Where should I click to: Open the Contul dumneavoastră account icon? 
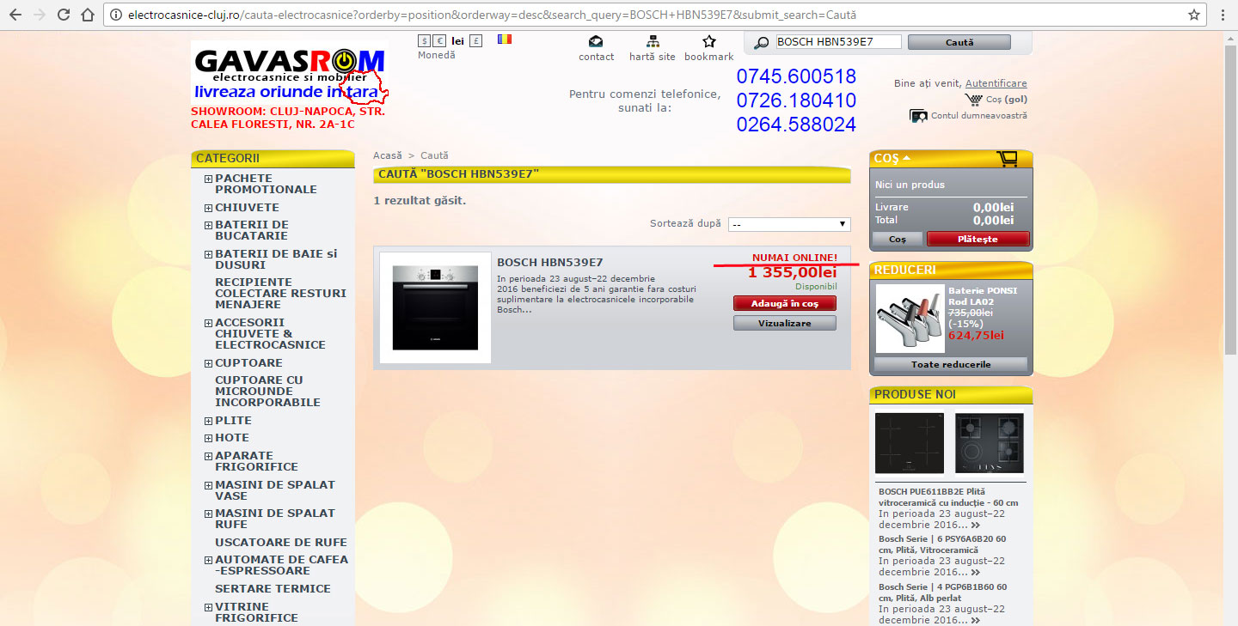point(918,116)
